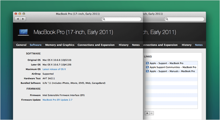The height and width of the screenshot is (120, 220).
Task: Select Apple - Support - Manuals - MacBook Pro row
Action: point(171,71)
